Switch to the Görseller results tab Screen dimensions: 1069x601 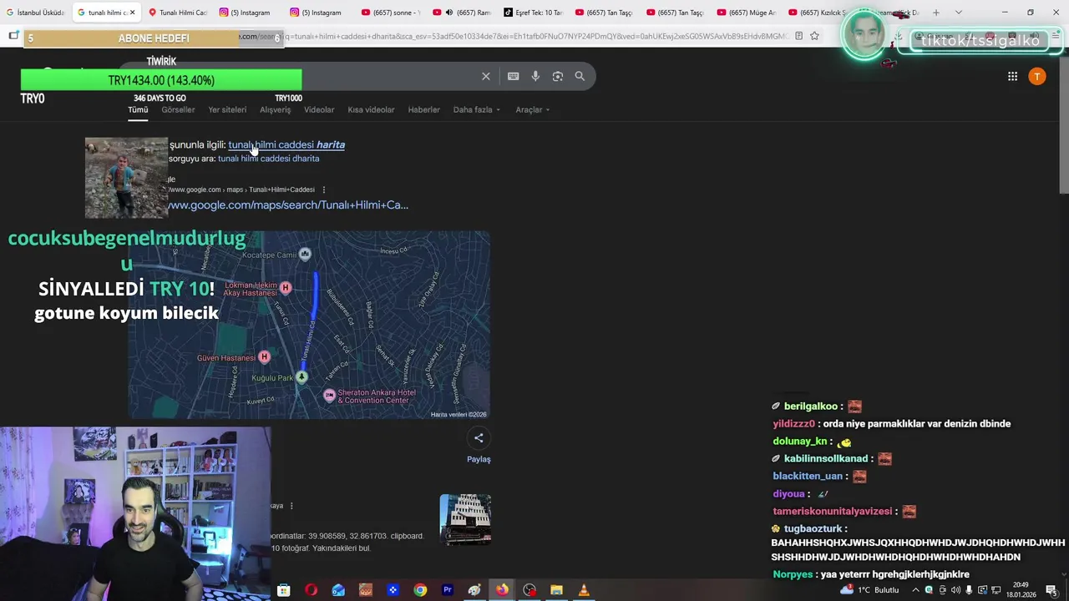tap(178, 109)
